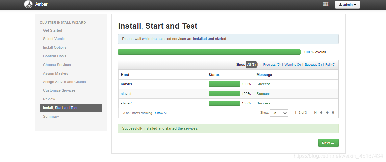
Task: Click the Show All hosts link
Action: pos(161,113)
